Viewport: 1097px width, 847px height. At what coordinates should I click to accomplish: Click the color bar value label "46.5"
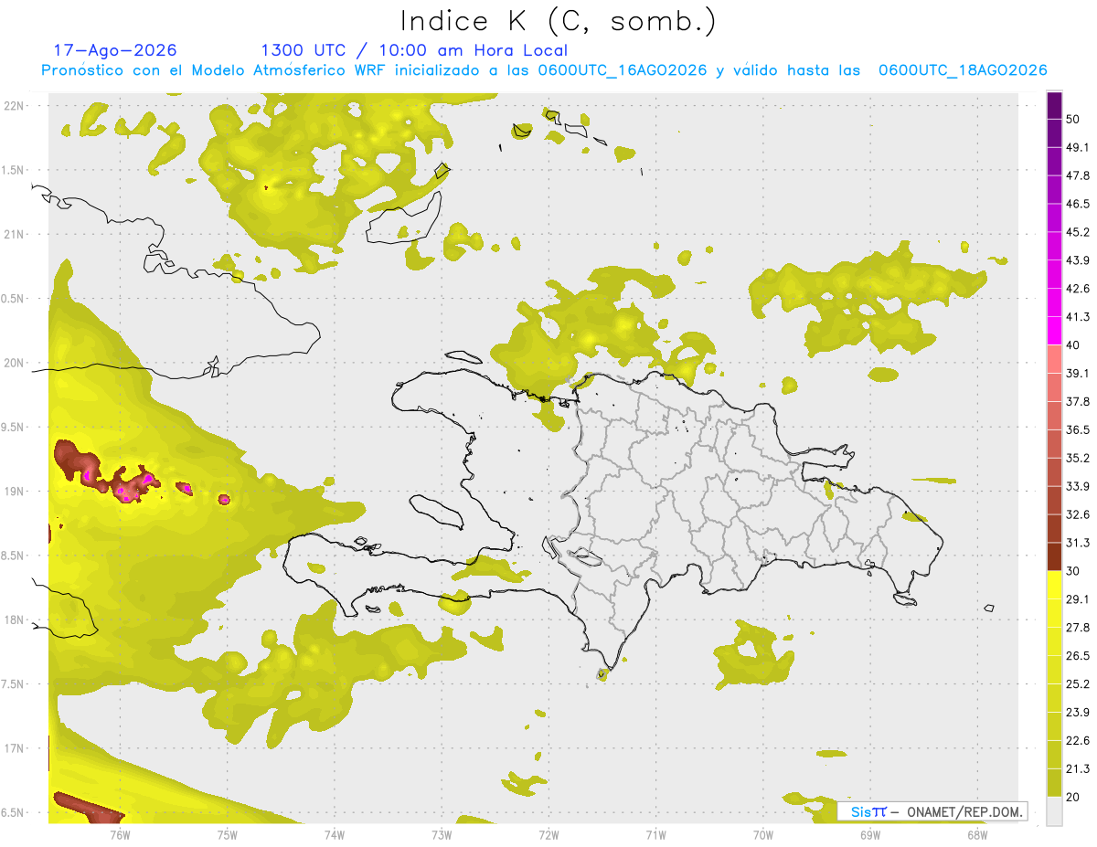(x=1078, y=204)
